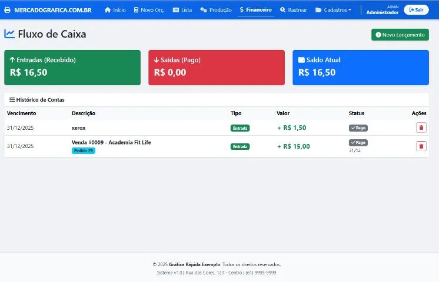Navigate to Lista menu item
Image resolution: width=439 pixels, height=282 pixels.
[x=182, y=10]
